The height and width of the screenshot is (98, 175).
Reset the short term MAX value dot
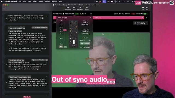(x=89, y=33)
